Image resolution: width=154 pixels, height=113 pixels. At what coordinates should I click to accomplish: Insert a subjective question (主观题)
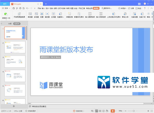pos(53,15)
